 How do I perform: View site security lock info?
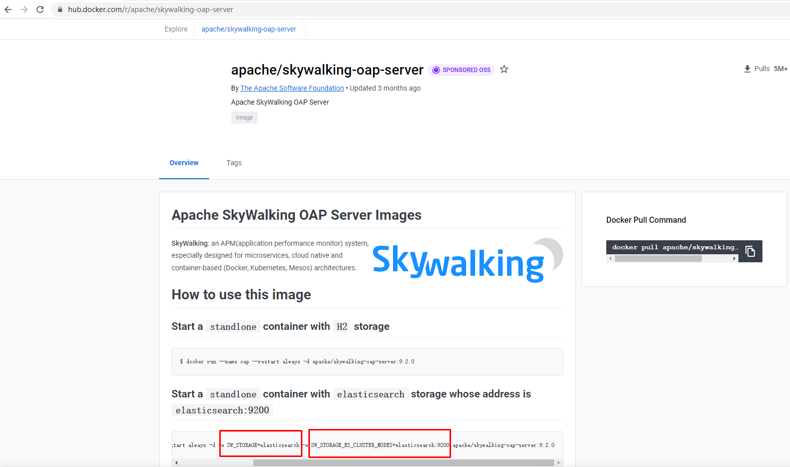click(x=60, y=10)
